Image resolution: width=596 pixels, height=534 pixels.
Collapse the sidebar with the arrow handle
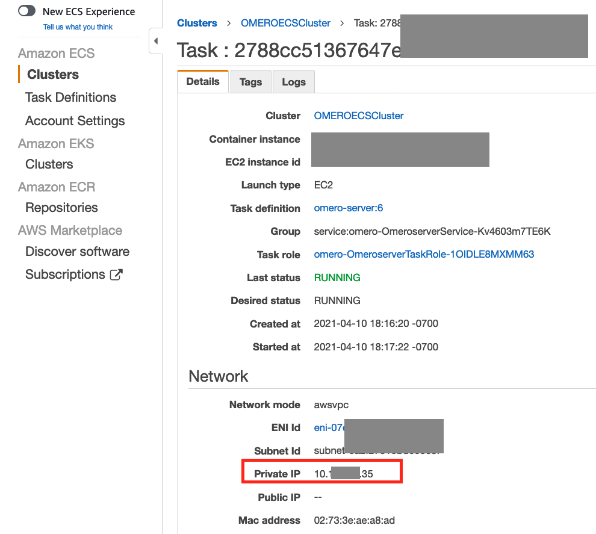pyautogui.click(x=155, y=41)
